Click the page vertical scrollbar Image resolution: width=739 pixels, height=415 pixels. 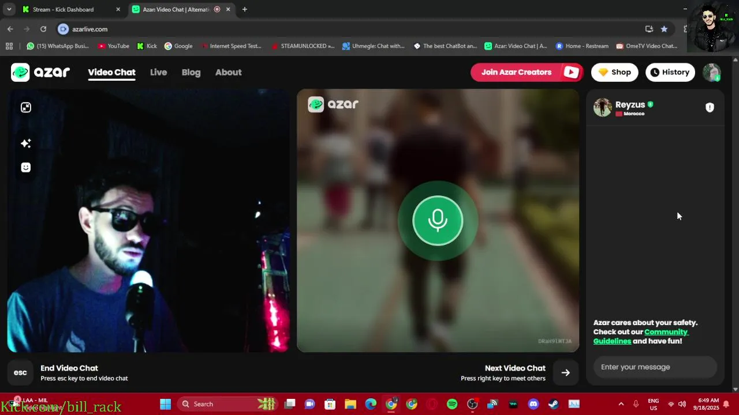pyautogui.click(x=735, y=225)
